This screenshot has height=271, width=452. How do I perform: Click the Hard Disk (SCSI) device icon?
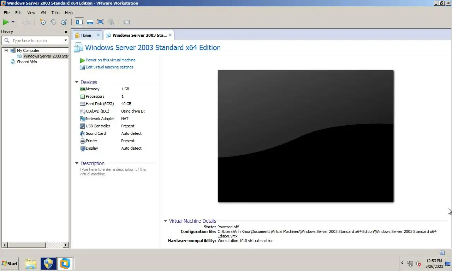pyautogui.click(x=83, y=104)
